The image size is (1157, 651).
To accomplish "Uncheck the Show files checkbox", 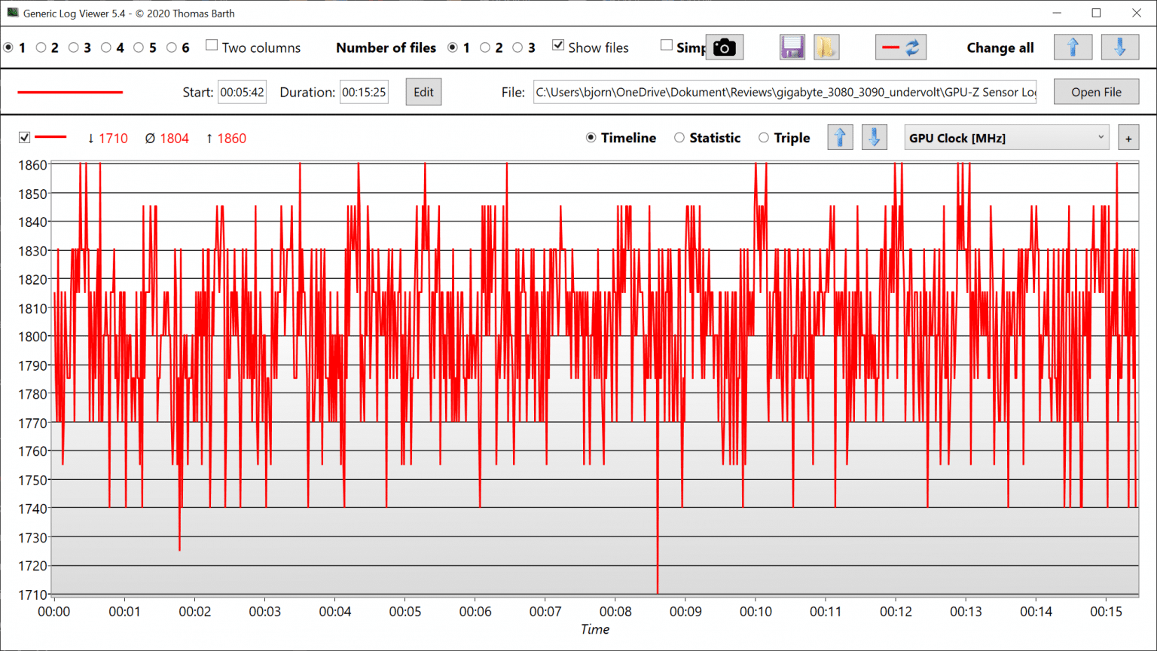I will pyautogui.click(x=558, y=46).
